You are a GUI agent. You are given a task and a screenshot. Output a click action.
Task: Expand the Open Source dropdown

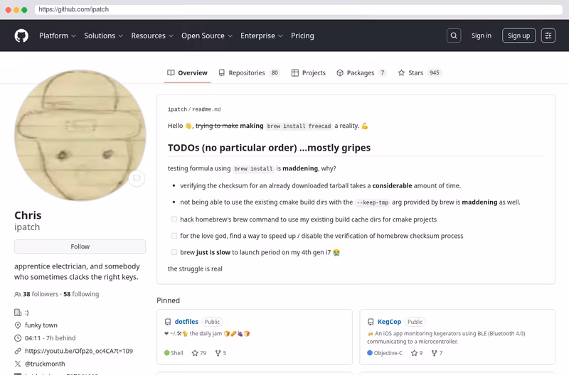pos(207,36)
